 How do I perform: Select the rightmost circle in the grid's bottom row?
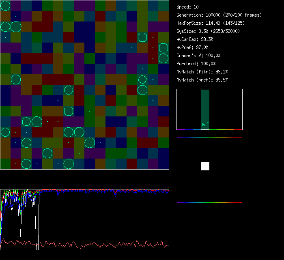click(x=69, y=164)
